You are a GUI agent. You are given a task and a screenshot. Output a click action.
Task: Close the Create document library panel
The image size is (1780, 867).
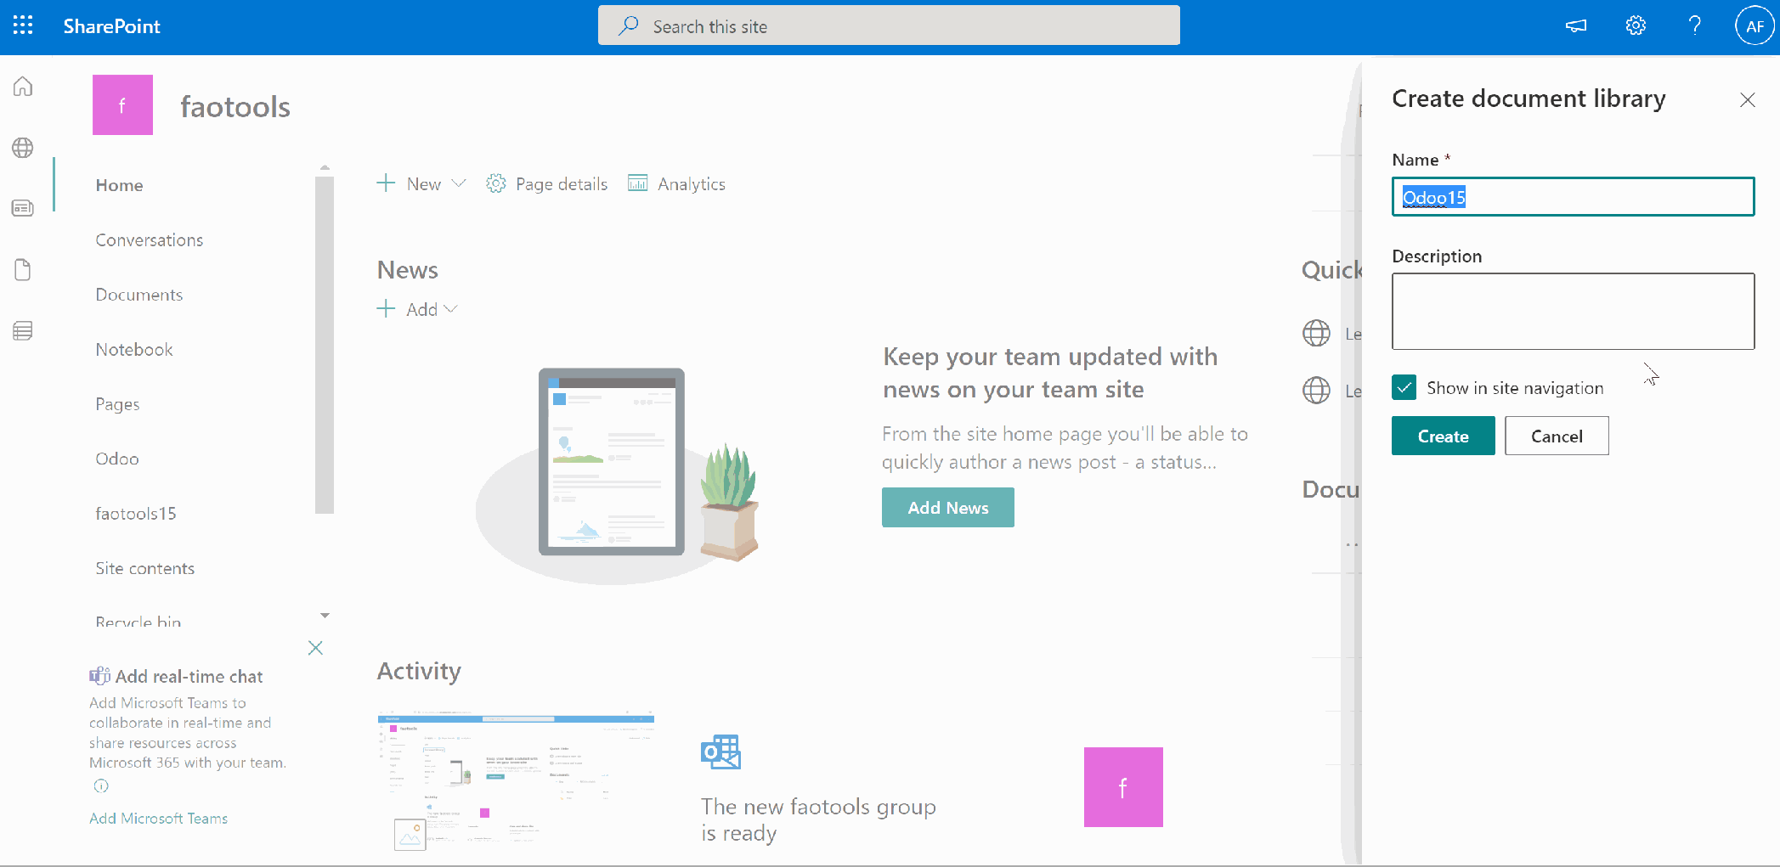click(x=1748, y=100)
